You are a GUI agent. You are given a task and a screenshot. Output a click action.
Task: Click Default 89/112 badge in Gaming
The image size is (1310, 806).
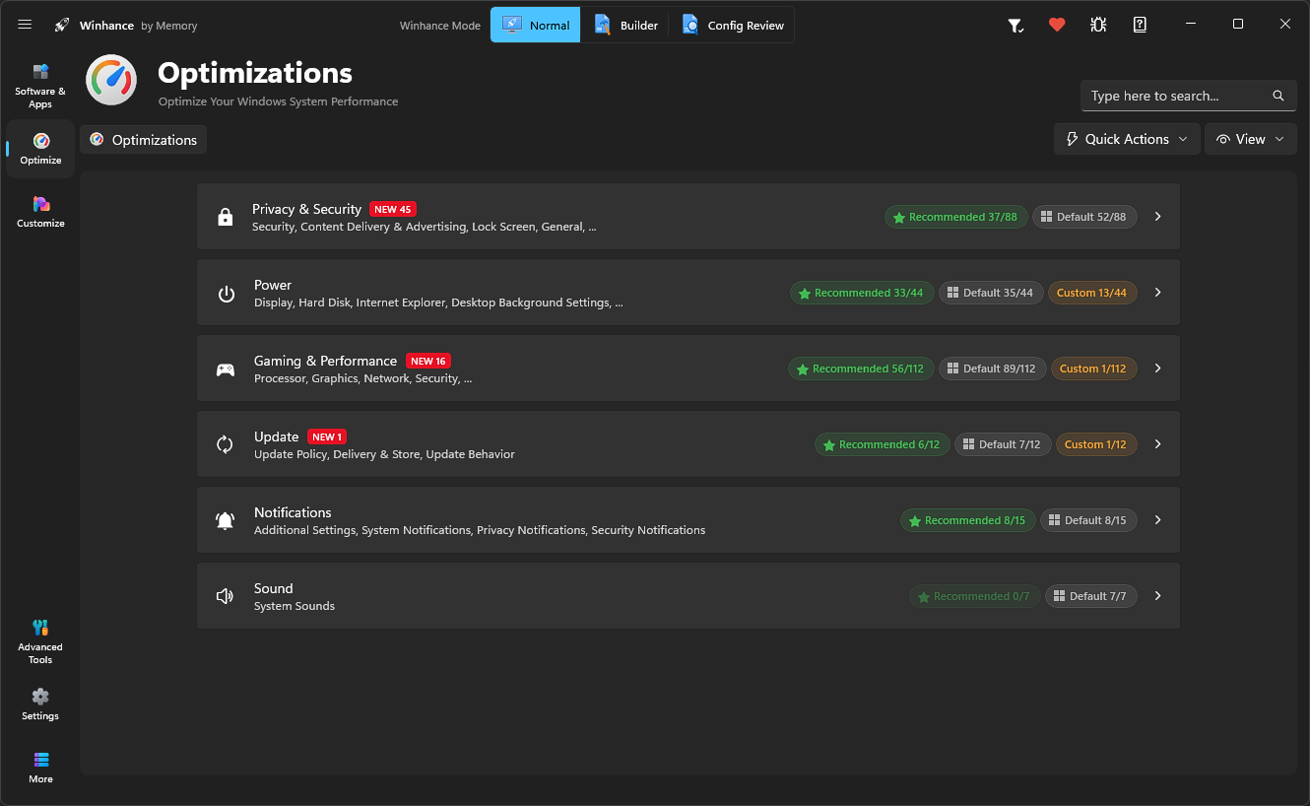point(992,369)
